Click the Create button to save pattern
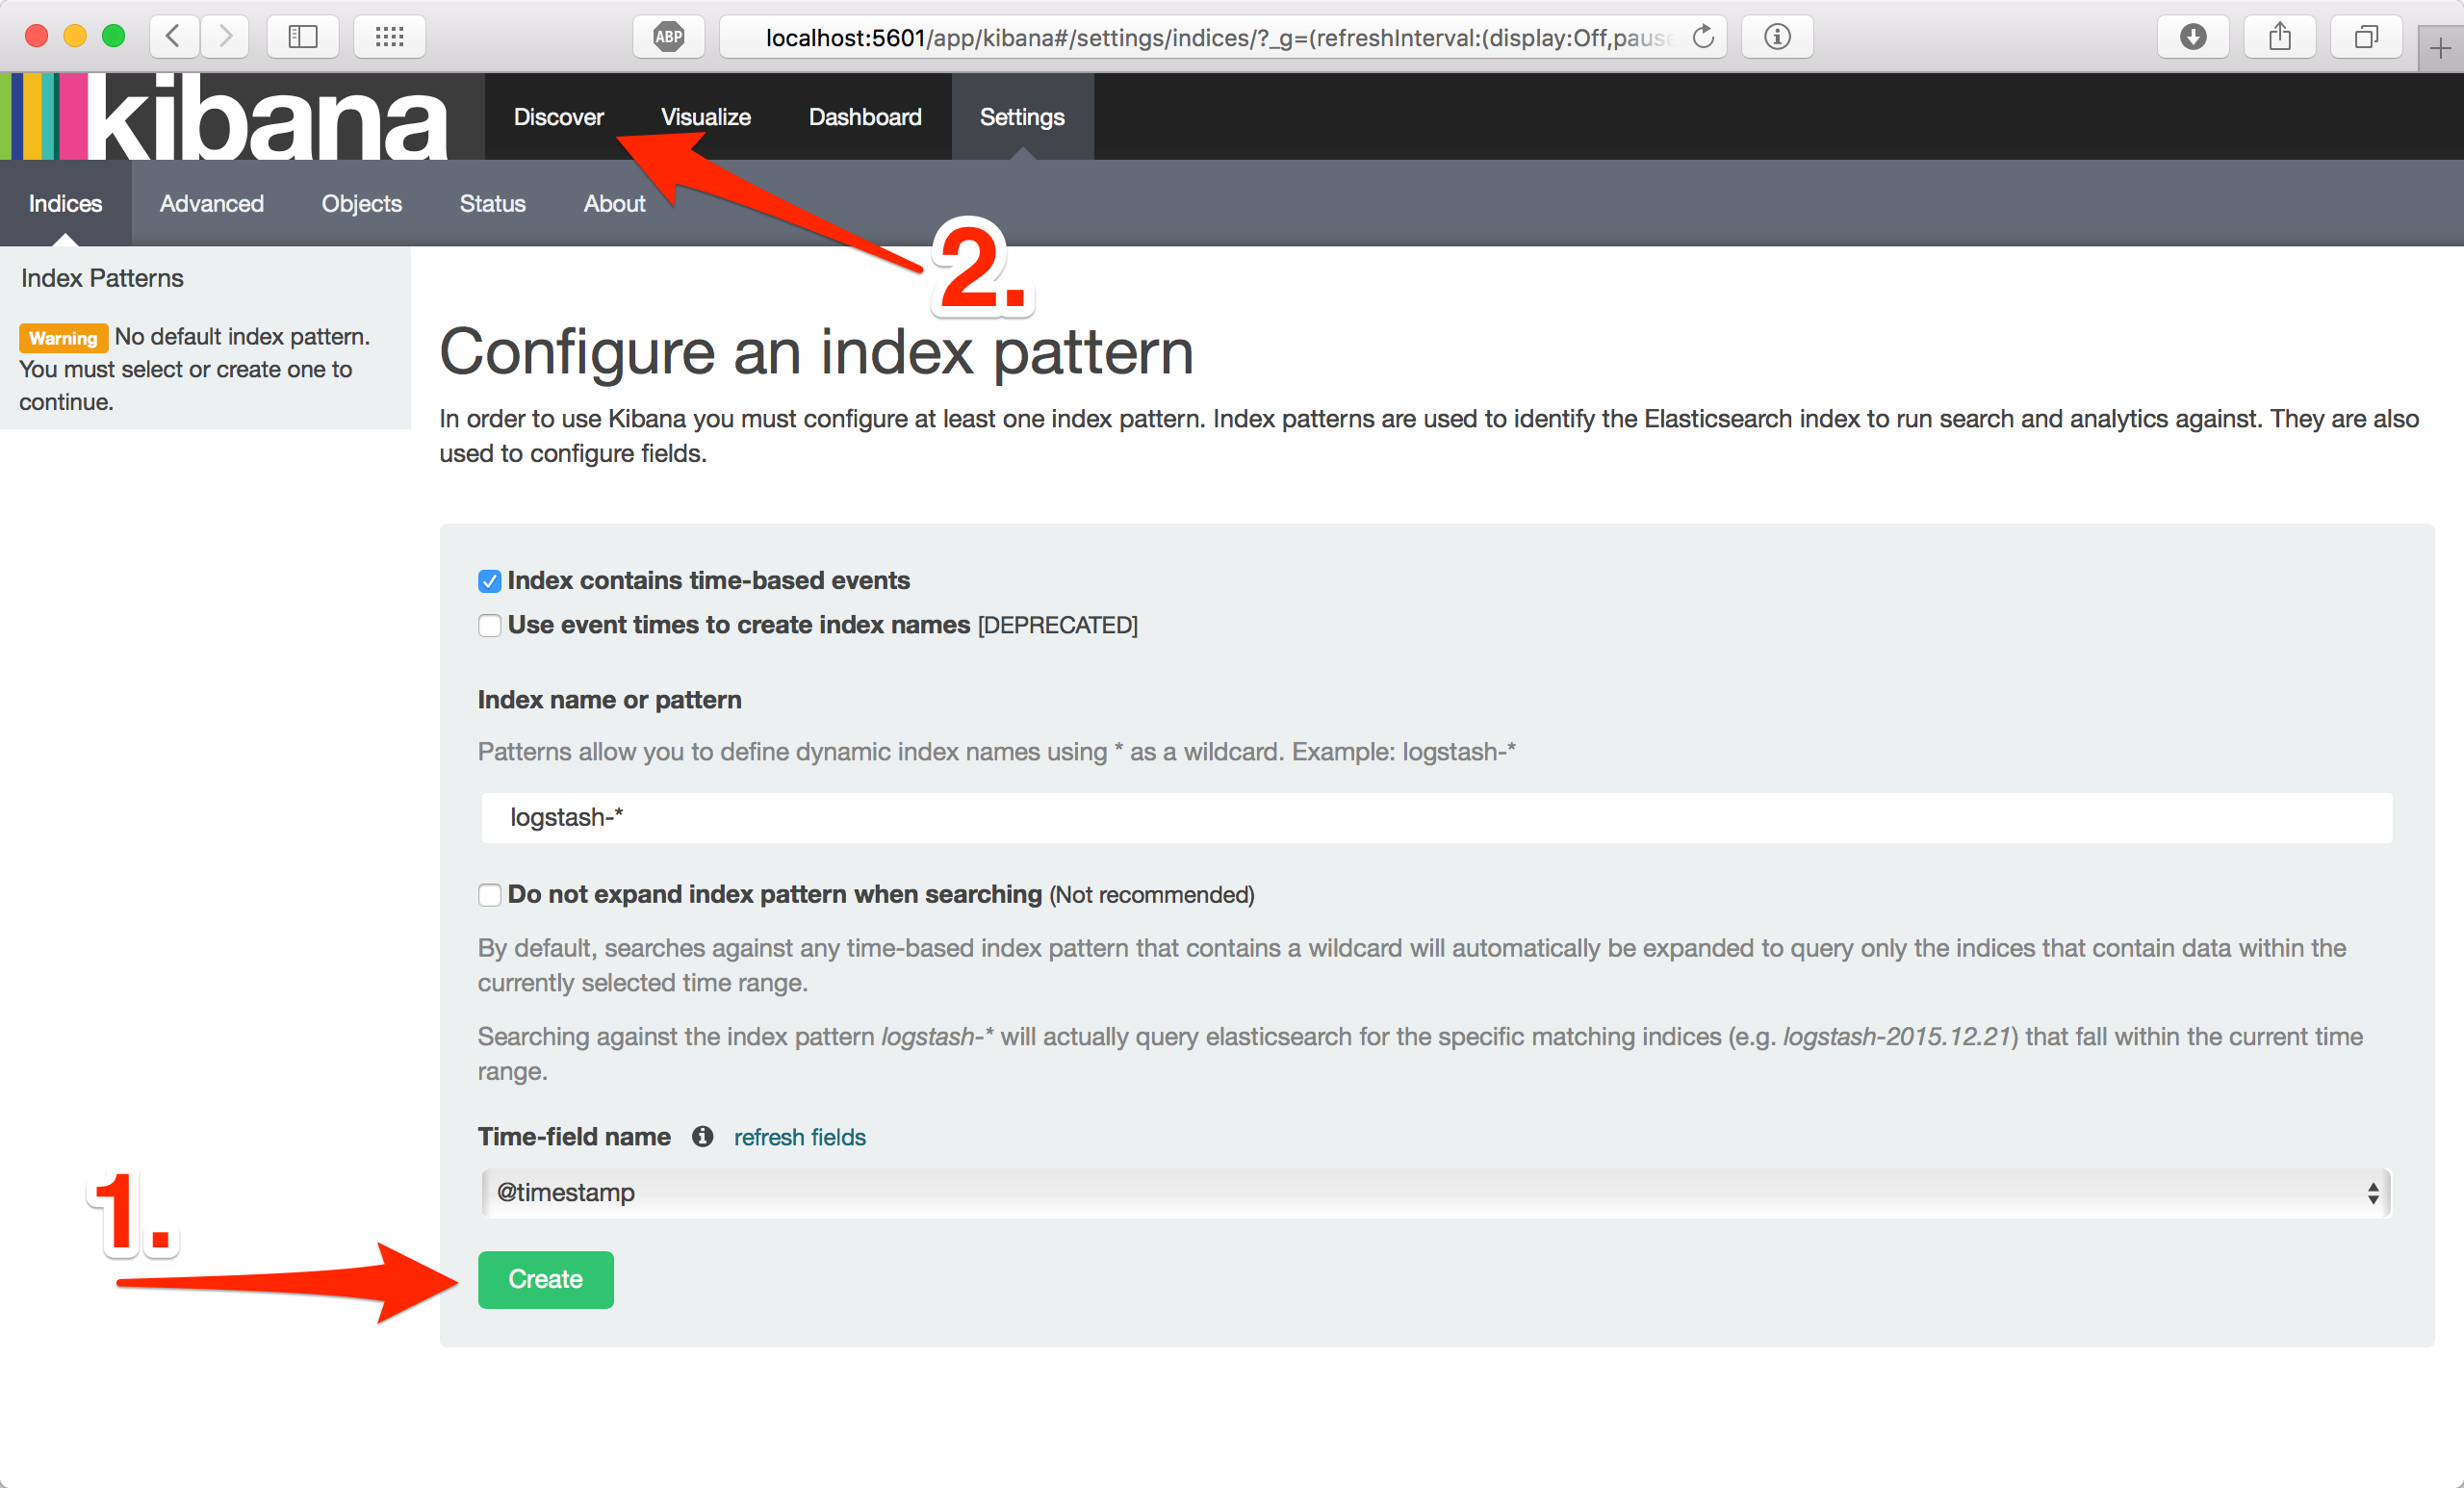This screenshot has width=2464, height=1488. point(546,1280)
